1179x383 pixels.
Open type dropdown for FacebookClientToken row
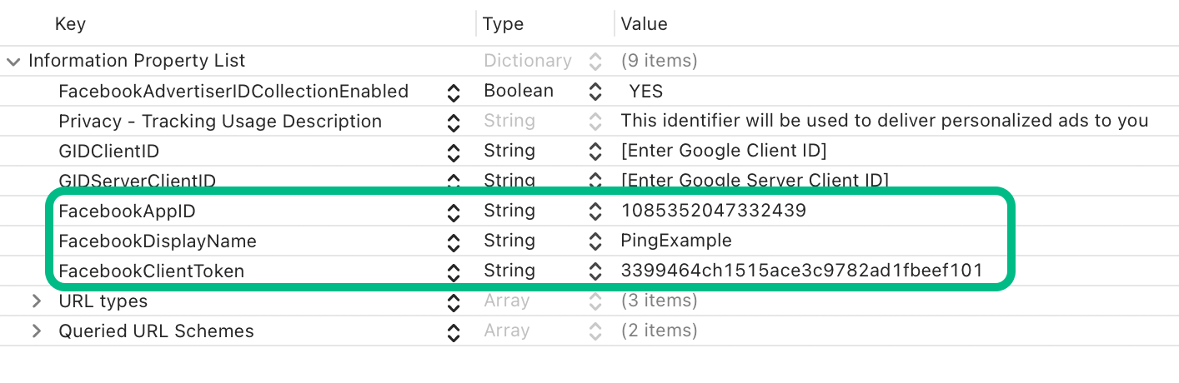tap(595, 271)
